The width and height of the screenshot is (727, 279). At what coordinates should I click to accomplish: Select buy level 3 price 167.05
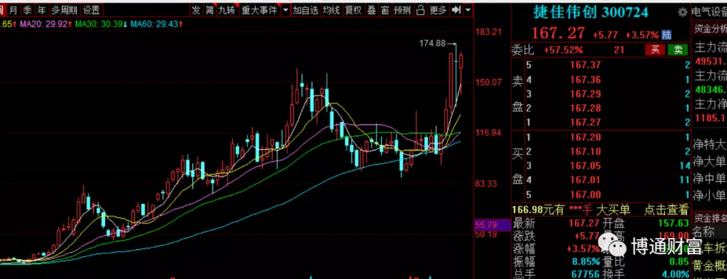586,166
